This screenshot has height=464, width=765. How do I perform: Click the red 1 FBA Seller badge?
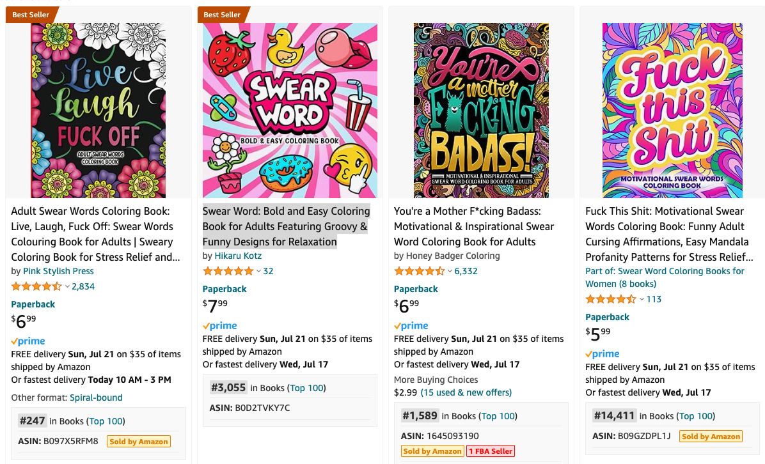tap(491, 451)
